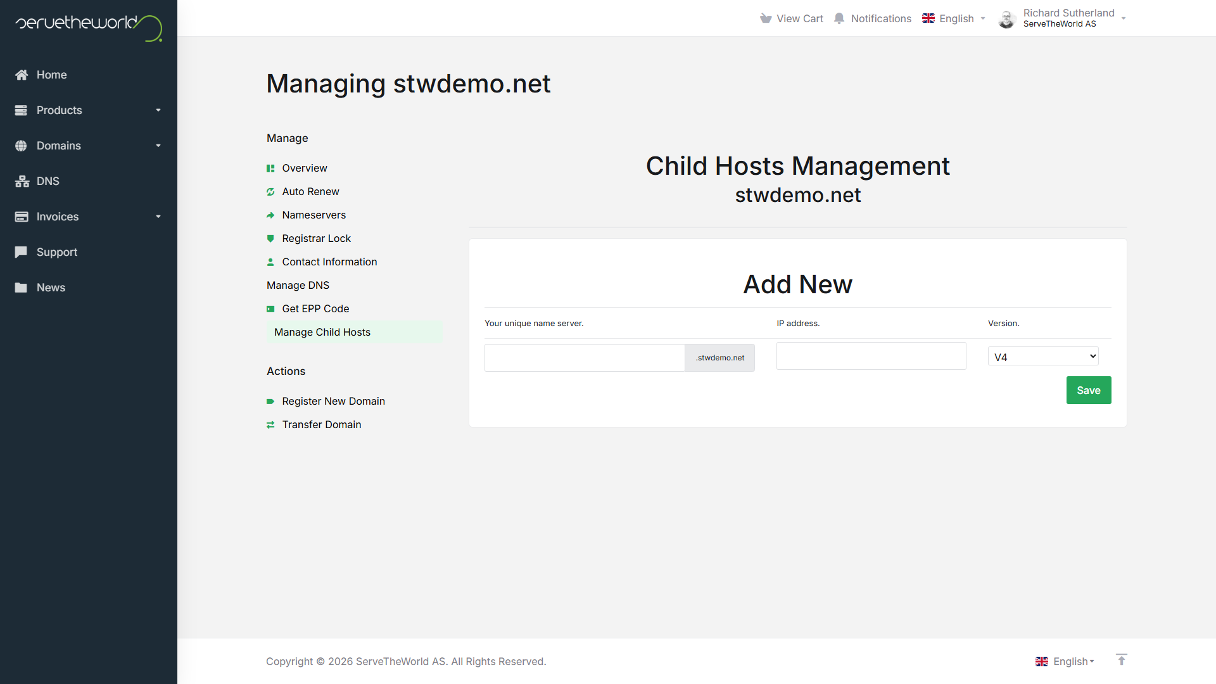Click the Support chat icon

tap(21, 252)
